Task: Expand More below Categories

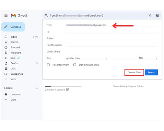Action: click(x=13, y=79)
